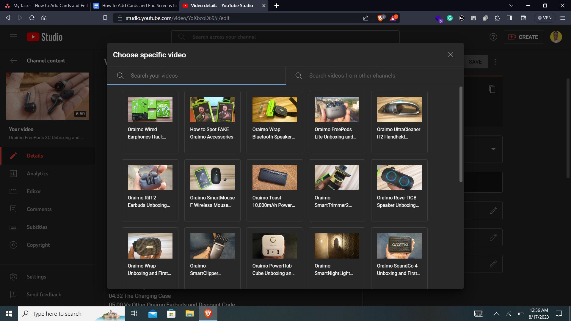Click the copy video link icon
This screenshot has width=571, height=321.
tap(492, 89)
